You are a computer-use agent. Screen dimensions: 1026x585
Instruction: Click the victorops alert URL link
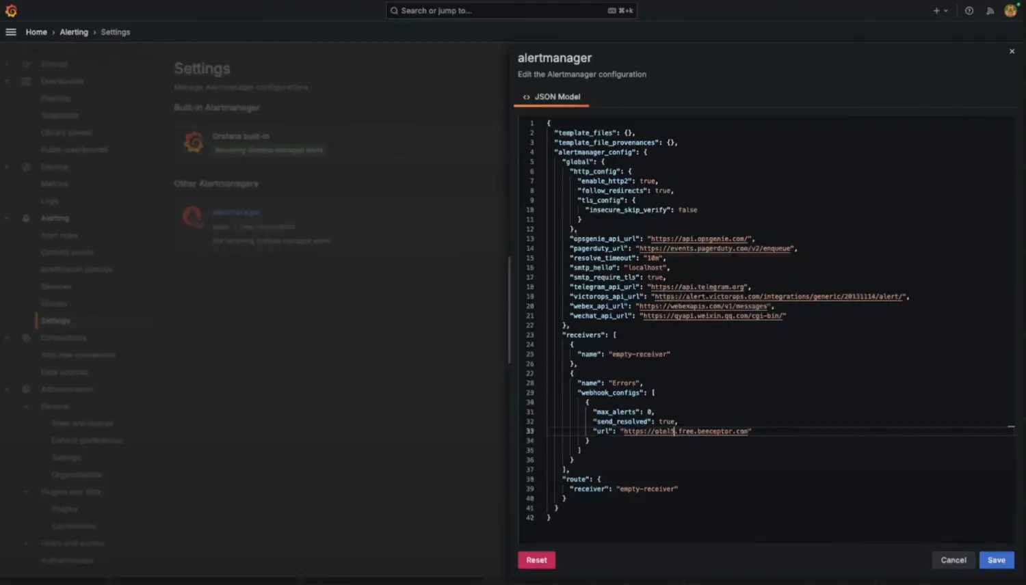(779, 297)
